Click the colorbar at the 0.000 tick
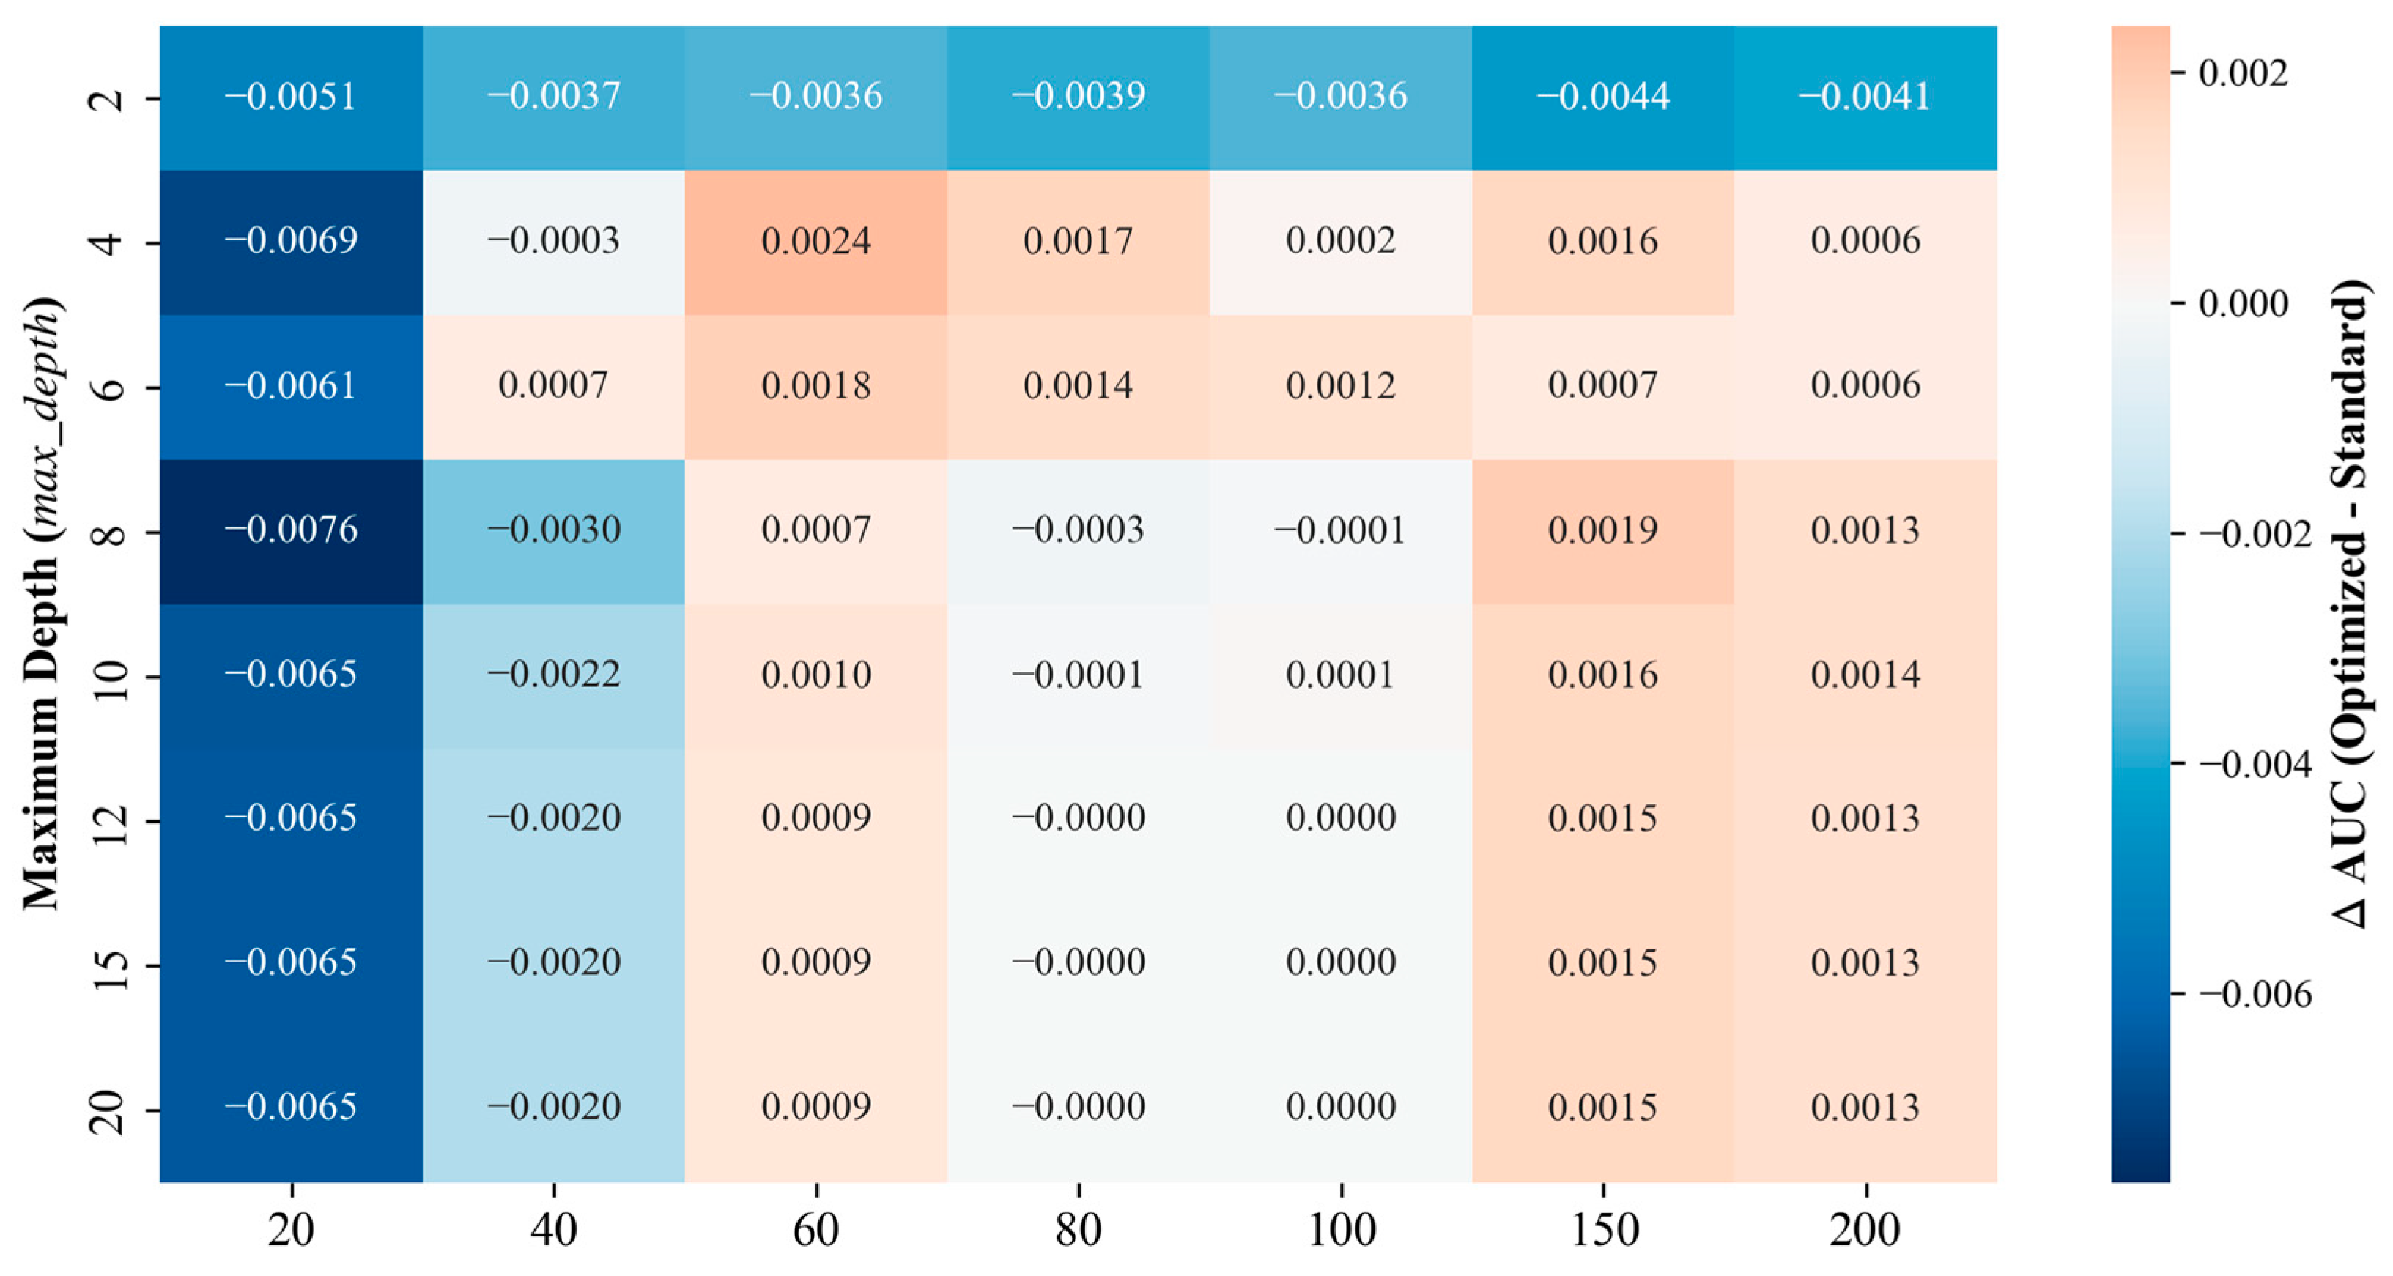Screen dimensions: 2393x1276 tap(2140, 304)
